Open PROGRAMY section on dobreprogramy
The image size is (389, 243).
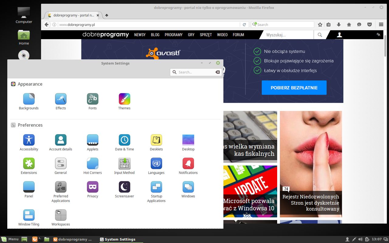174,35
